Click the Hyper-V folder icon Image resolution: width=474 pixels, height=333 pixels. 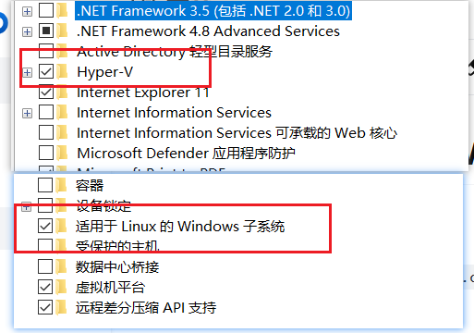point(63,71)
